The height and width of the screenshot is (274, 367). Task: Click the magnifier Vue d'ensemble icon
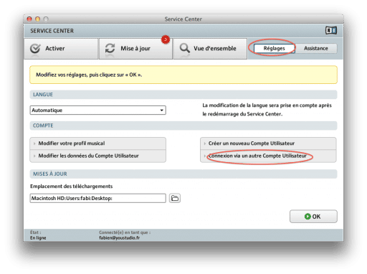[185, 48]
